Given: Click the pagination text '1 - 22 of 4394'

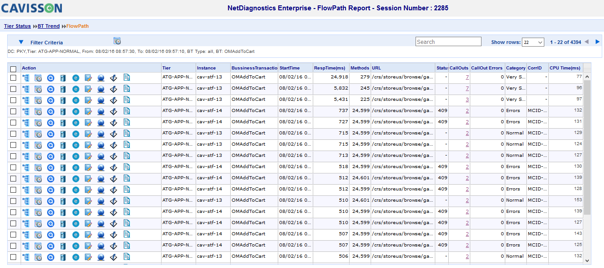Looking at the screenshot, I should pyautogui.click(x=565, y=42).
